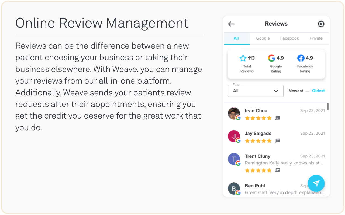Switch to the All reviews tab
Screen dimensions: 345x215
click(x=236, y=38)
